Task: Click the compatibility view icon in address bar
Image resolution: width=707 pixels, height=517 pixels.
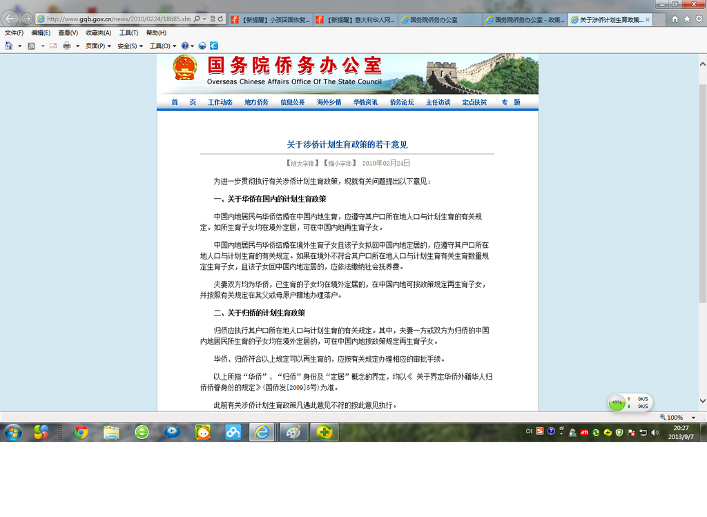Action: coord(213,19)
